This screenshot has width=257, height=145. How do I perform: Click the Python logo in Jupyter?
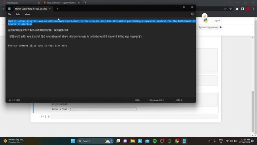206,21
